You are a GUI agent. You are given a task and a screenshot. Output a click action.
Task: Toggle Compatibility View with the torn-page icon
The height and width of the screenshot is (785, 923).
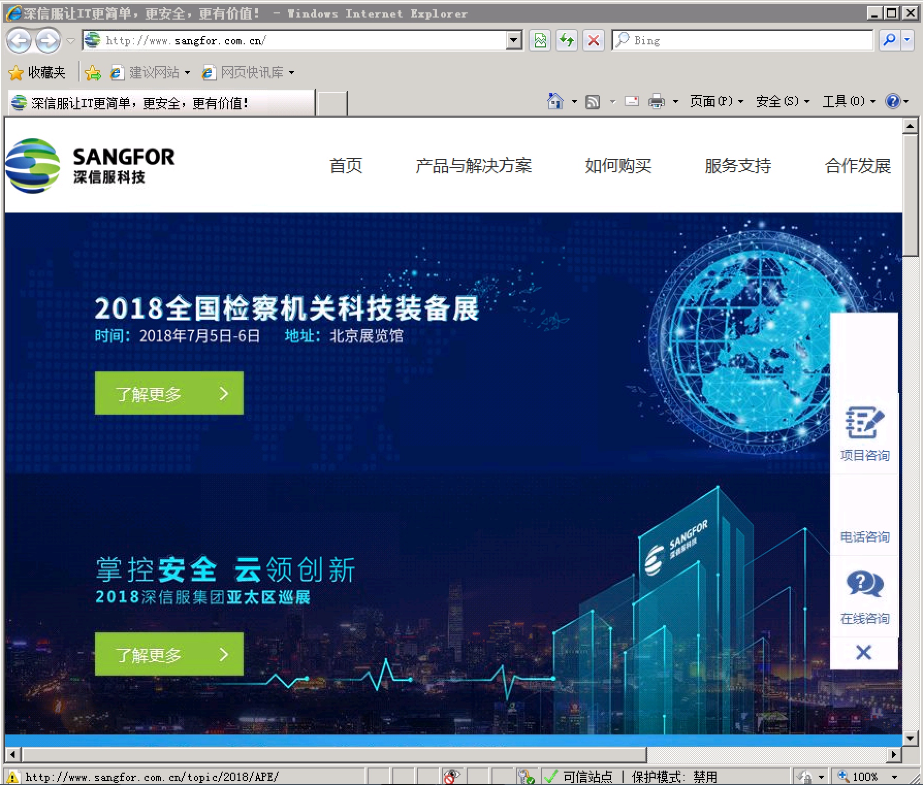(x=540, y=40)
